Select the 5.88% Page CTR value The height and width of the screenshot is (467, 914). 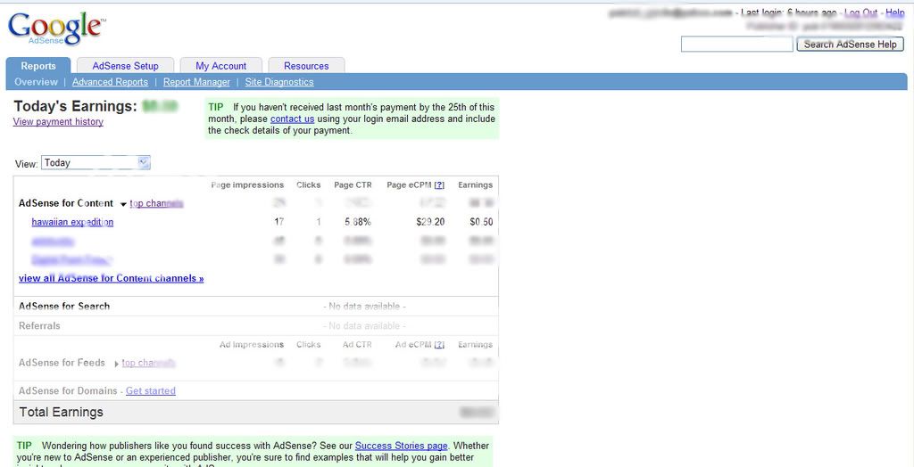point(357,222)
